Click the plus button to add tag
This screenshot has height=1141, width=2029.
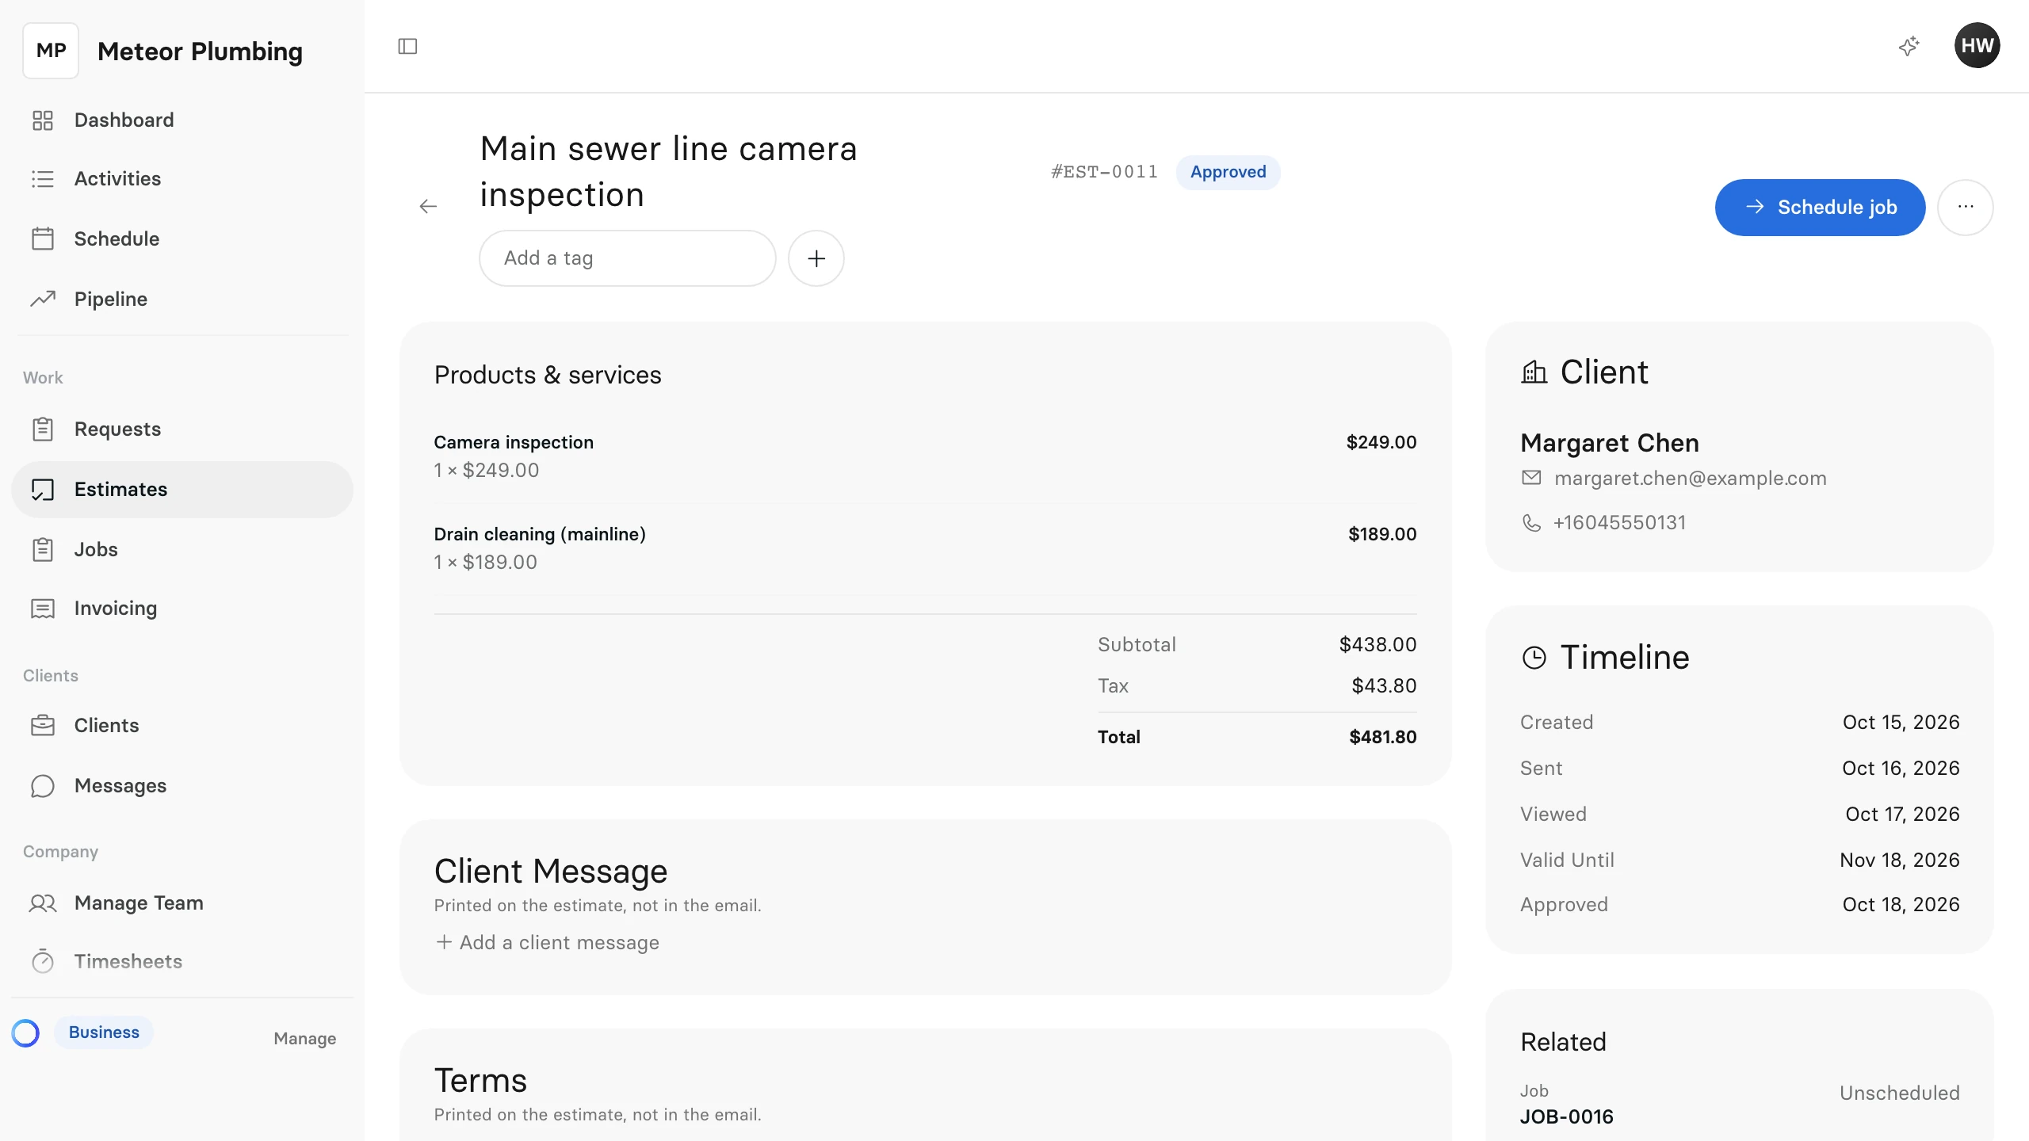(x=816, y=258)
